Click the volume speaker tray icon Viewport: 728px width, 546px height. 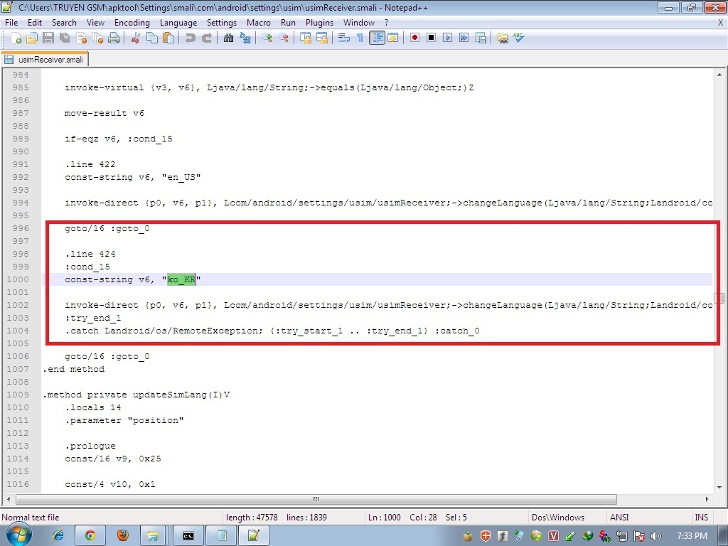click(656, 536)
